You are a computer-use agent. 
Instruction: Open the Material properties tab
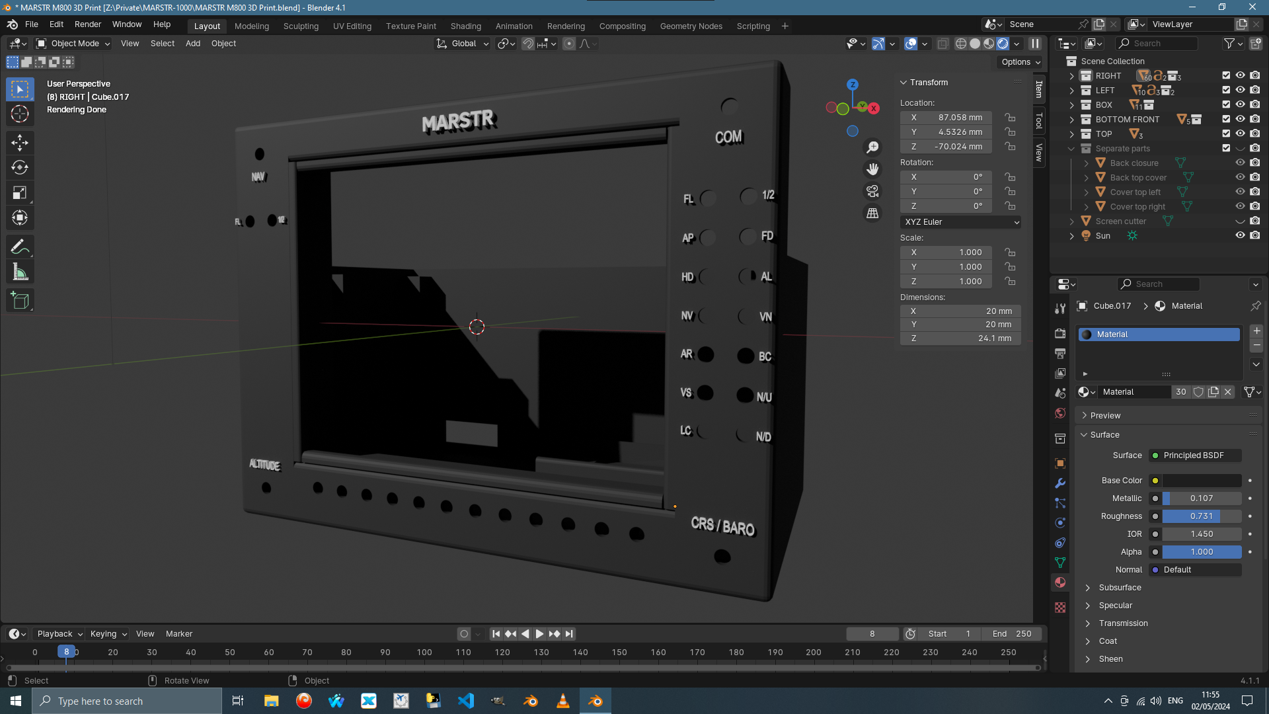click(x=1060, y=582)
